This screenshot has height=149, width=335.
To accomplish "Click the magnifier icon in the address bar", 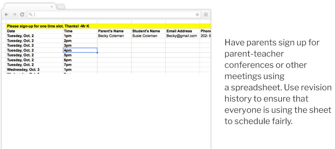I will coord(31,15).
